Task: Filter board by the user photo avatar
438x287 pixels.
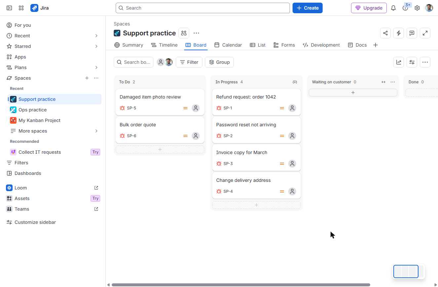Action: [169, 62]
